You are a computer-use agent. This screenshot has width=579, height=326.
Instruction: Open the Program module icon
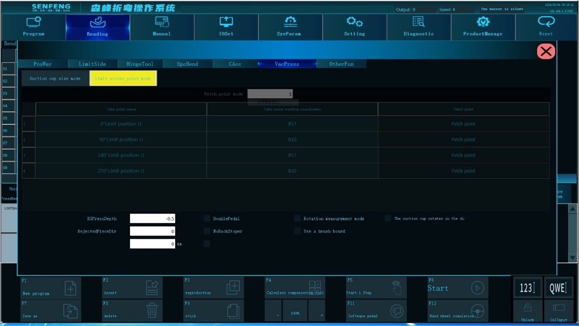click(33, 22)
